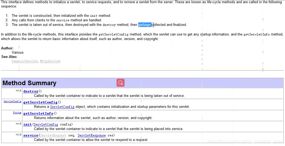Click the Method Summary heading
Screen dimensions: 285x146
(x=29, y=83)
